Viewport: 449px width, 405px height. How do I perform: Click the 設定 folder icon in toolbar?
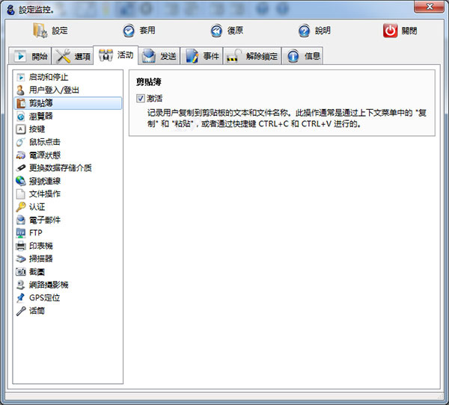coord(40,31)
